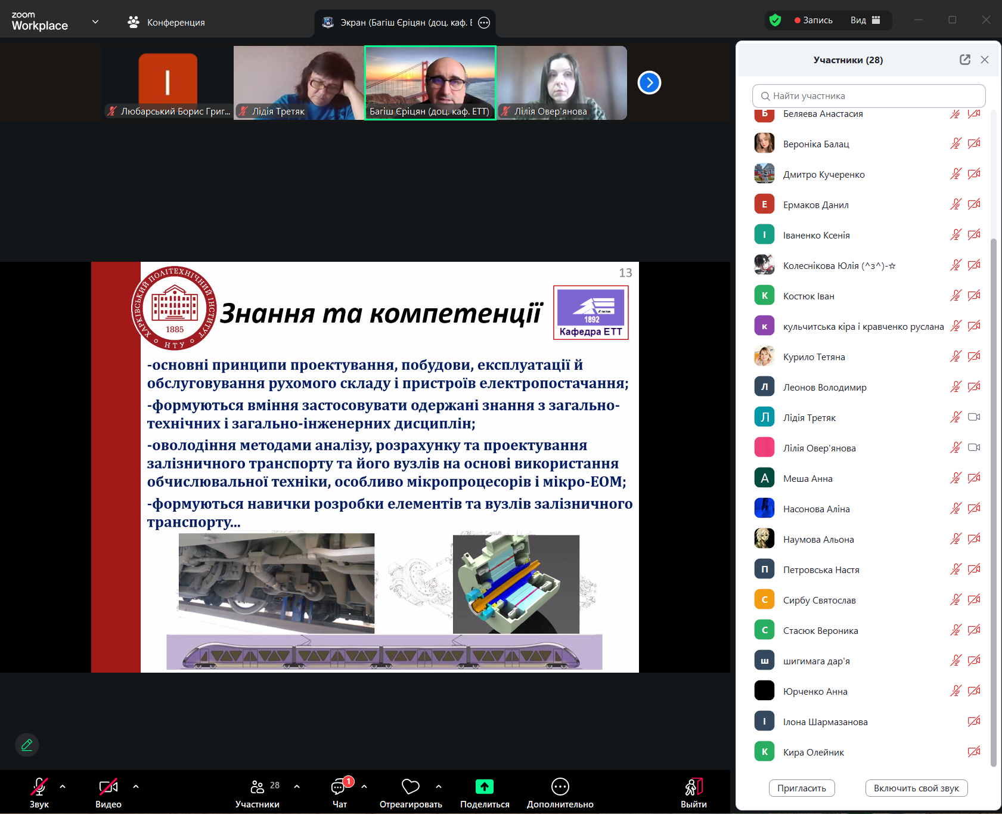
Task: Toggle the Видео camera on or off
Action: click(x=108, y=787)
